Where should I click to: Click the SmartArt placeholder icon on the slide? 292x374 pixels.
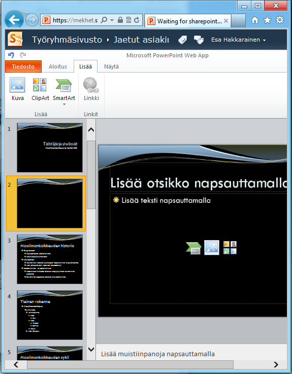[x=193, y=248]
